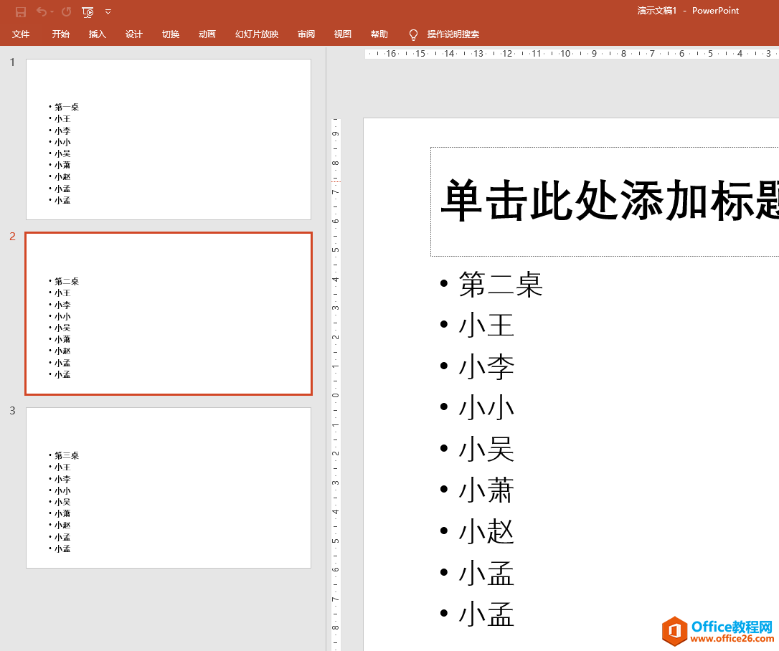This screenshot has width=779, height=651.
Task: Click the lightbulb Tell Me icon
Action: coord(413,34)
